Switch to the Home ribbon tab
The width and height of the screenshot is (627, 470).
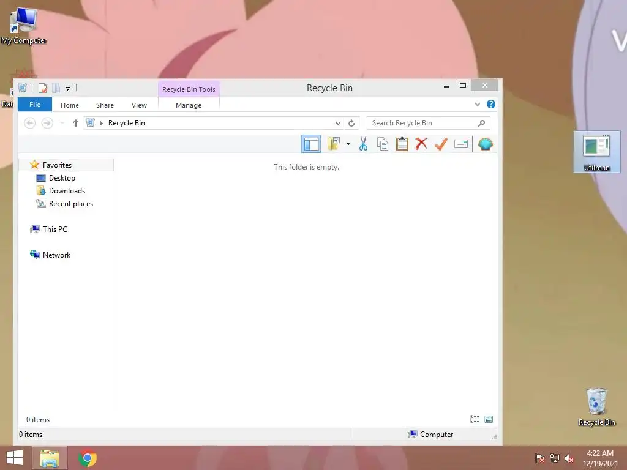click(70, 105)
